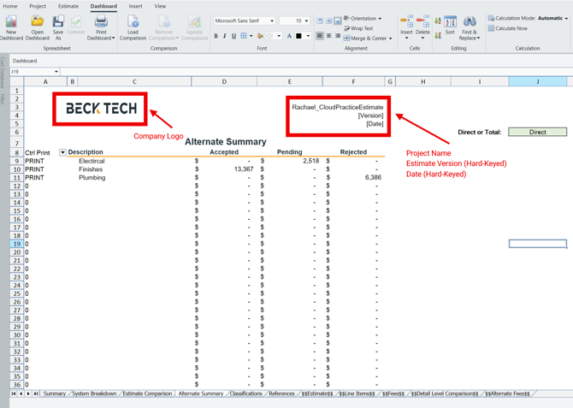Click the Merge & Center button
Image resolution: width=573 pixels, height=408 pixels.
click(369, 38)
